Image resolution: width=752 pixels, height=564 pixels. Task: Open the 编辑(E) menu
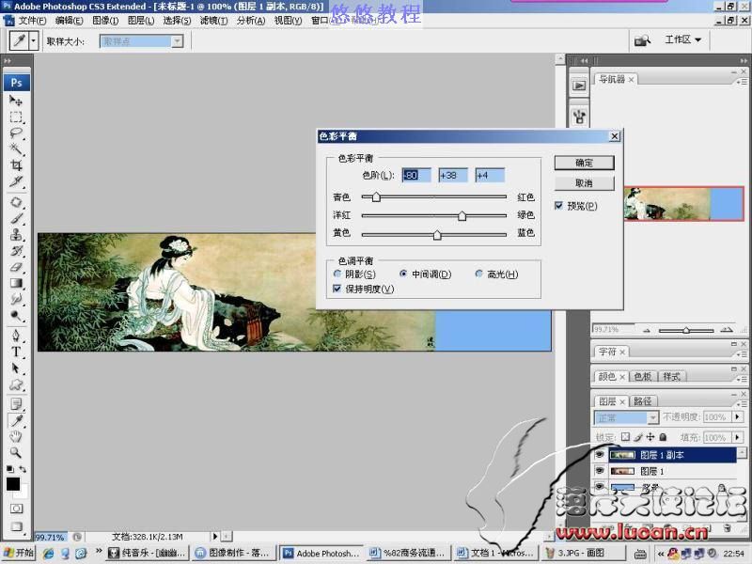pyautogui.click(x=69, y=21)
